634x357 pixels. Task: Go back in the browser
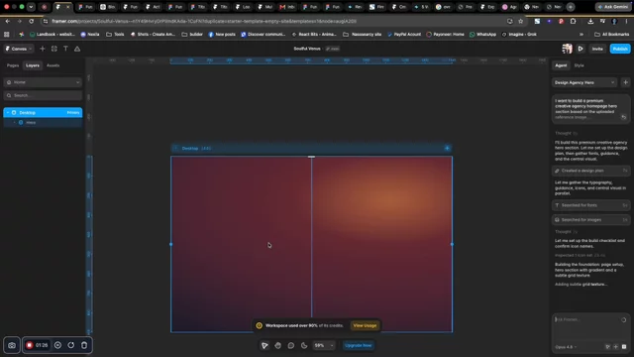pos(7,21)
